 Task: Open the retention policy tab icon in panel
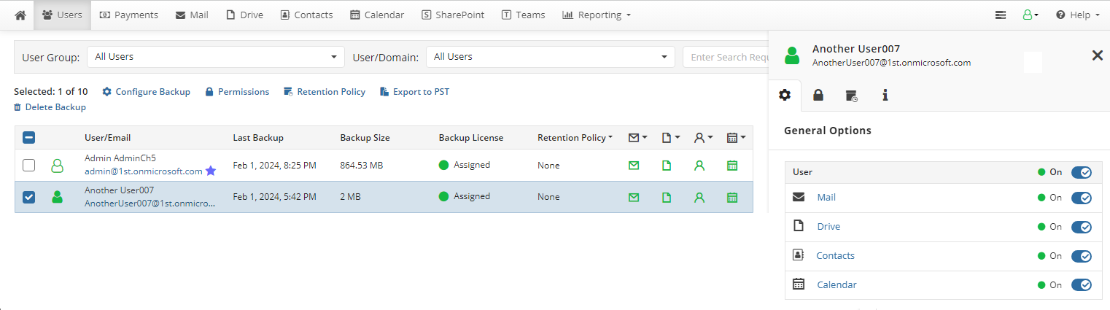(x=851, y=95)
